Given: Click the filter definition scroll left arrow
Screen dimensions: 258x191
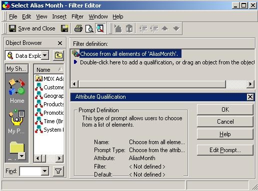Looking at the screenshot, I should [74, 84].
